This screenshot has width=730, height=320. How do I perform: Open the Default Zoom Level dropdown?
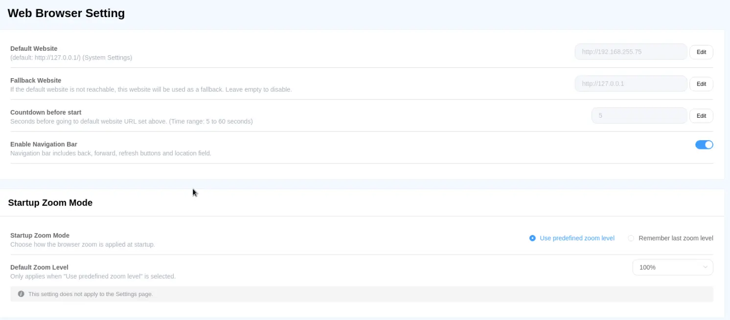click(673, 267)
